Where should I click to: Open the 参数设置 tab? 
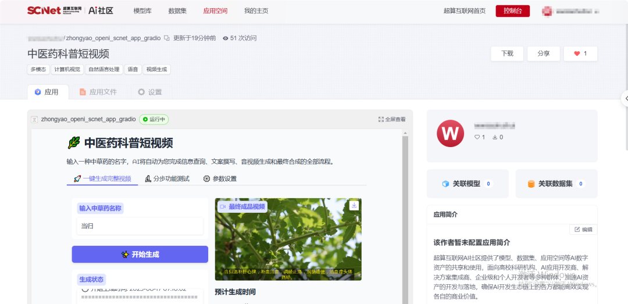(x=220, y=178)
